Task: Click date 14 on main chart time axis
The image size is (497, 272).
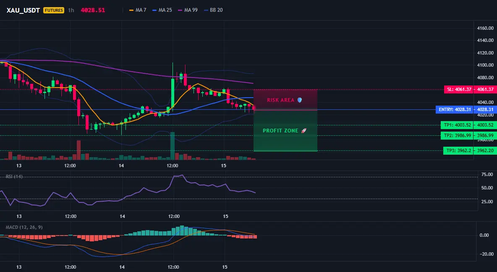Action: 121,166
